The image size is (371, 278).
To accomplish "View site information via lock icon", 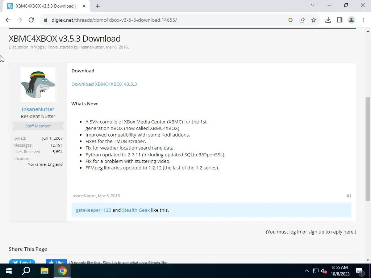I will click(46, 20).
